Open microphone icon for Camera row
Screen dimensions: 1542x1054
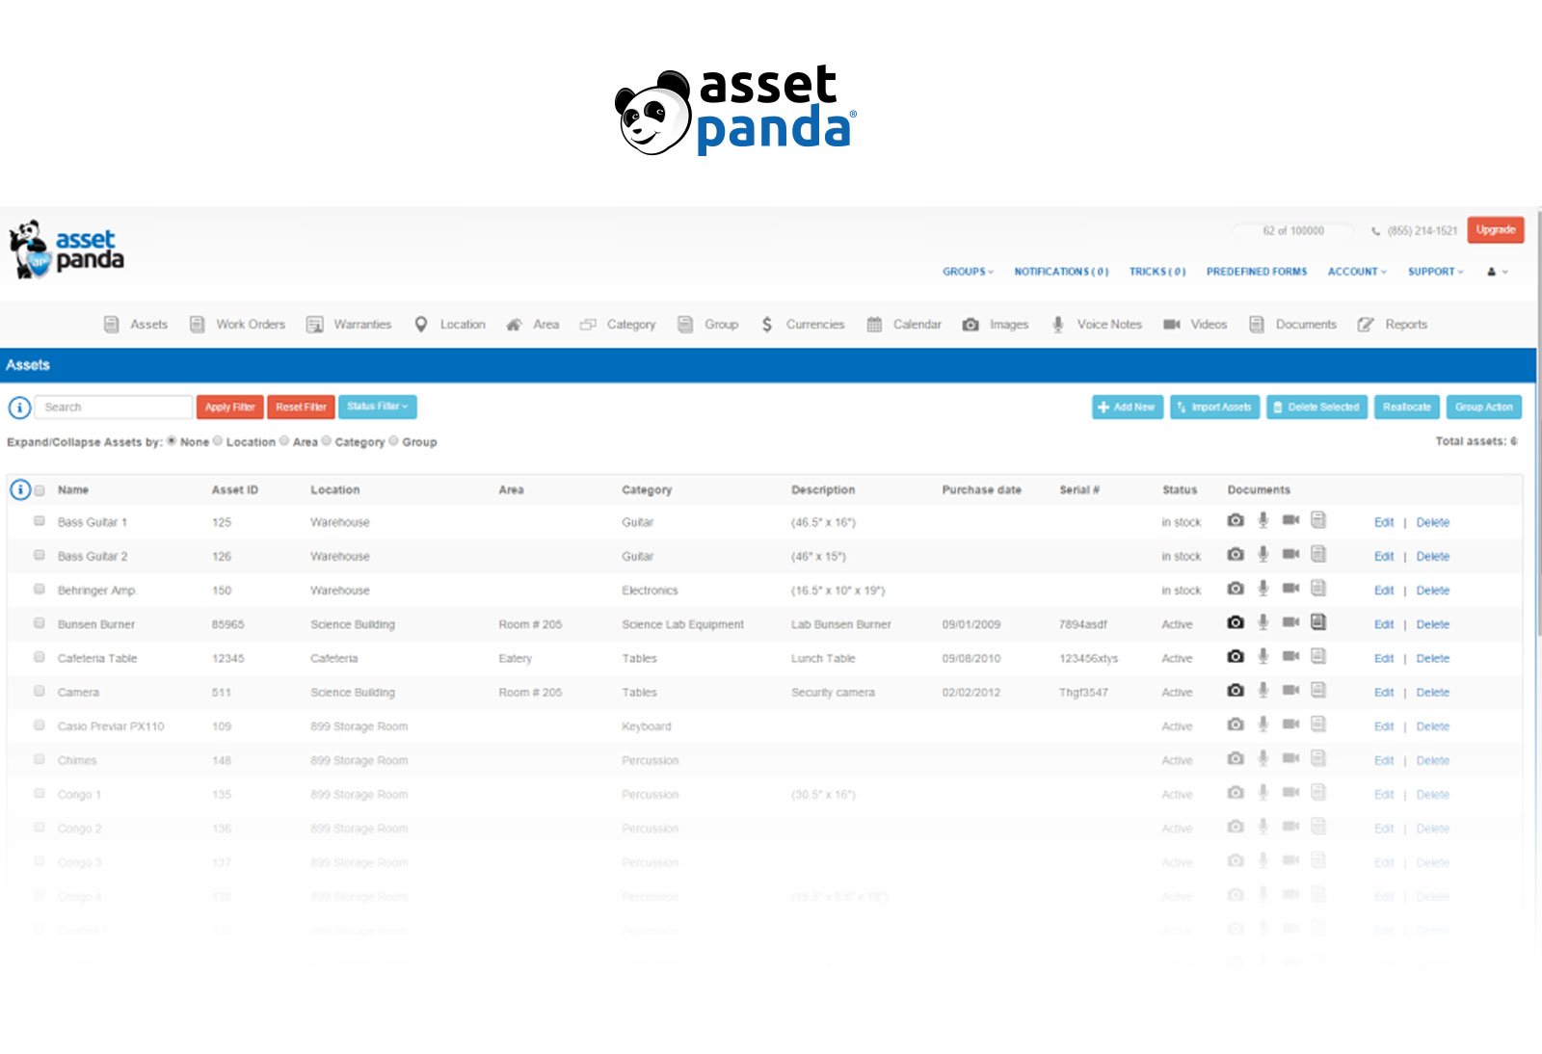coord(1263,690)
